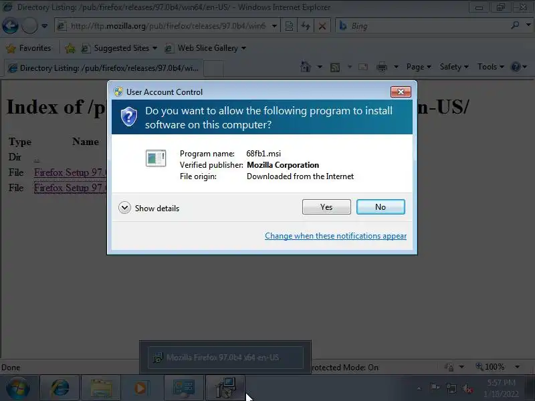535x401 pixels.
Task: Click the Windows Installer taskbar icon
Action: [225, 388]
